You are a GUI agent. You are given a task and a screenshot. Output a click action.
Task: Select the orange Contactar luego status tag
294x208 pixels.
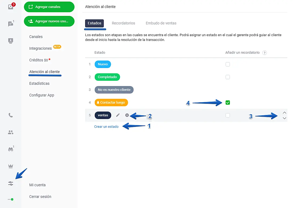[111, 103]
